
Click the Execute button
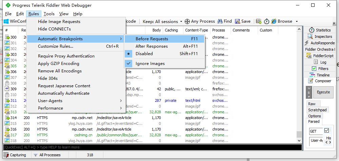tap(323, 92)
